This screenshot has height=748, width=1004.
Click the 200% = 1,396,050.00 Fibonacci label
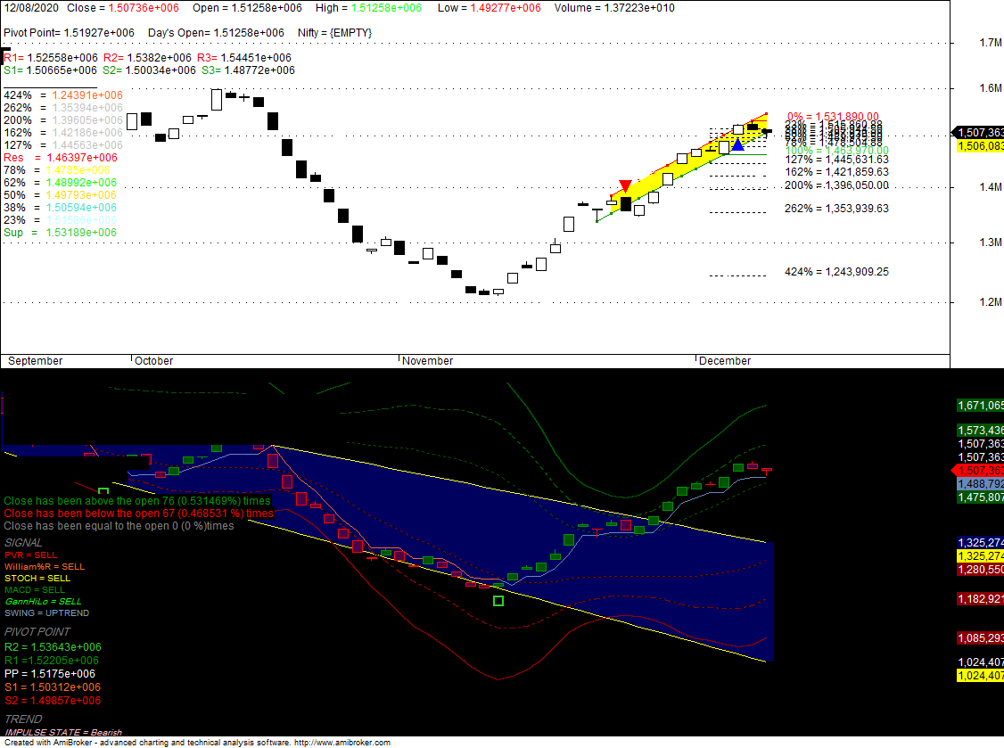point(837,185)
